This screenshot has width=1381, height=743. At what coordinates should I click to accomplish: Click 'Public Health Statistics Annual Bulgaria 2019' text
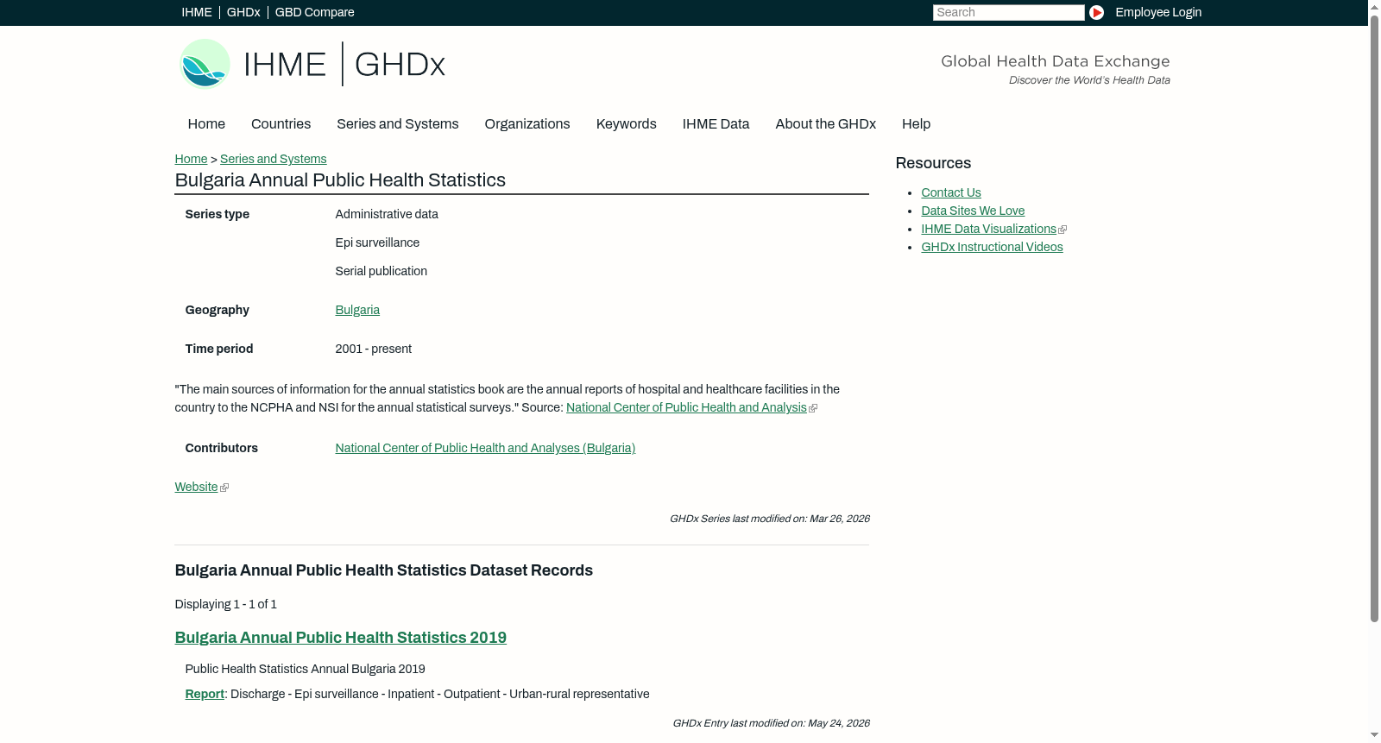(306, 669)
